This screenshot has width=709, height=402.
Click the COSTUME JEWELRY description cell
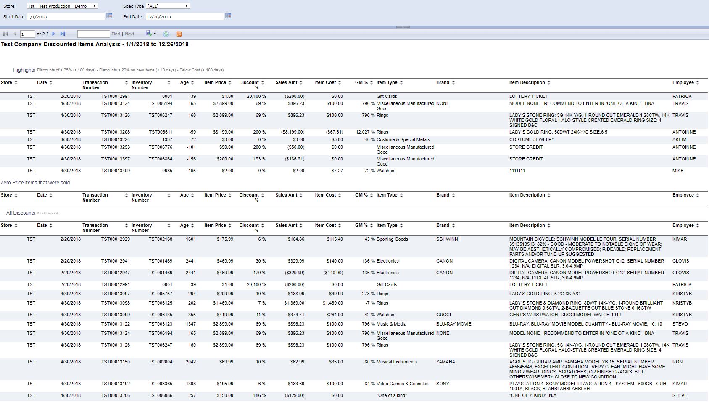[532, 139]
